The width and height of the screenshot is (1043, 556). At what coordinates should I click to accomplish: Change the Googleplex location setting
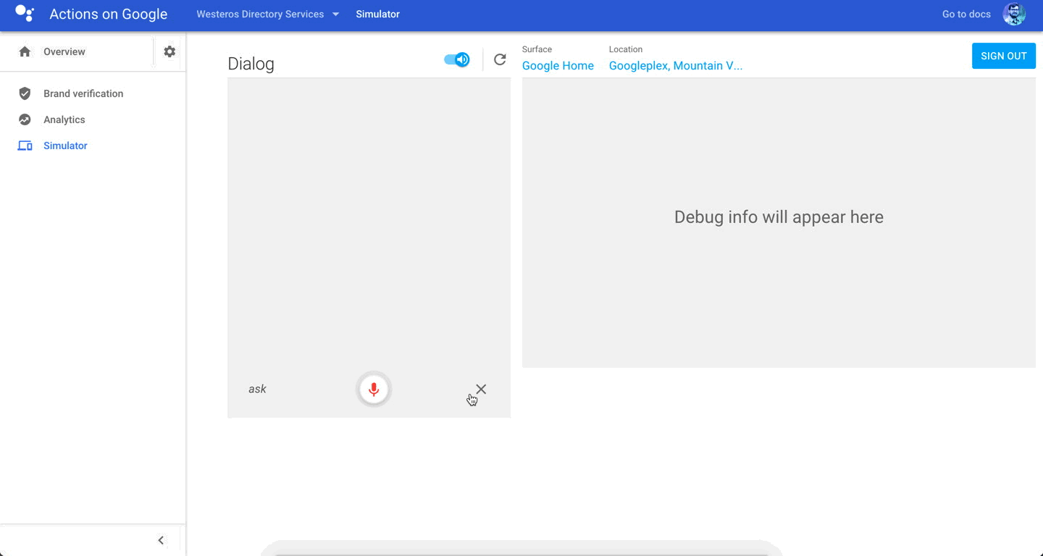676,65
